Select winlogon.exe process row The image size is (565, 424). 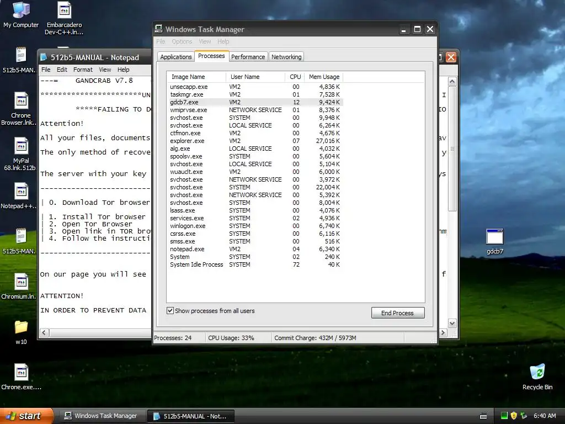tap(255, 226)
